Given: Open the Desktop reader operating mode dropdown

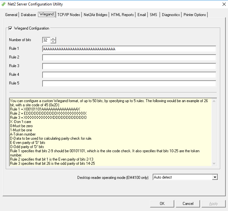Looking at the screenshot, I should [215, 177].
